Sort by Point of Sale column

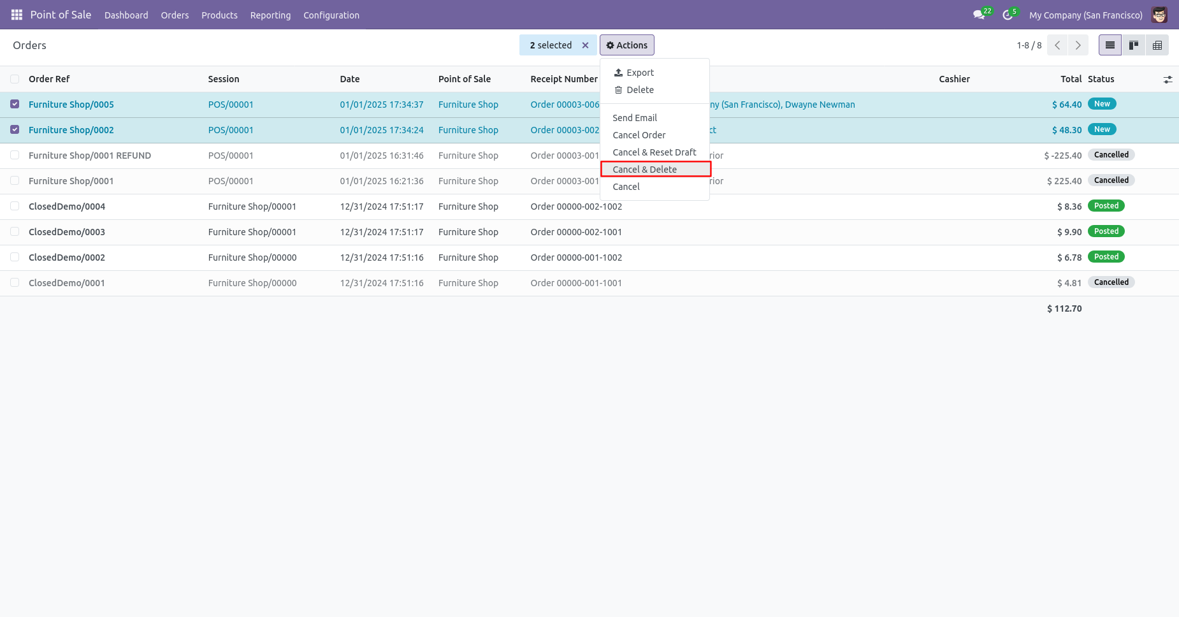tap(465, 79)
